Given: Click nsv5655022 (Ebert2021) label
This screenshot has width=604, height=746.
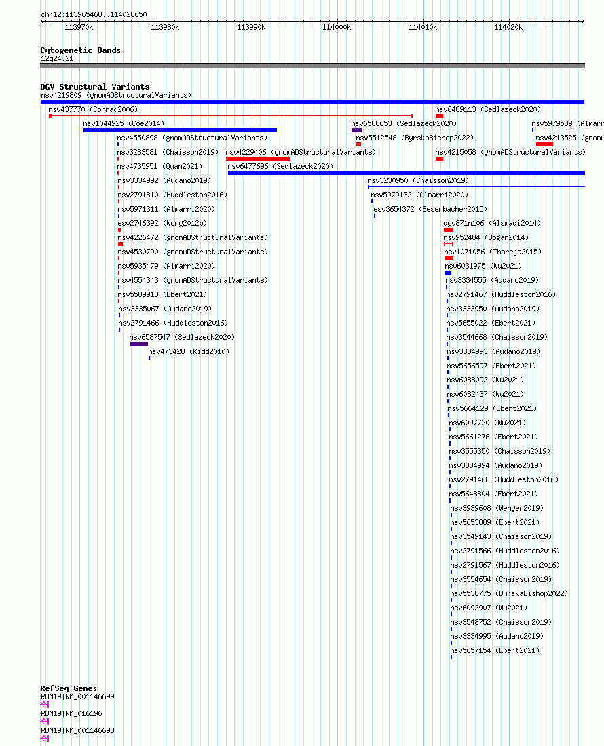Looking at the screenshot, I should point(491,323).
